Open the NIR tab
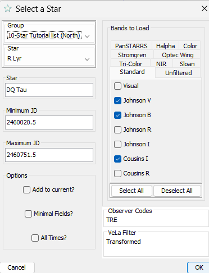This screenshot has width=209, height=273. pyautogui.click(x=161, y=63)
